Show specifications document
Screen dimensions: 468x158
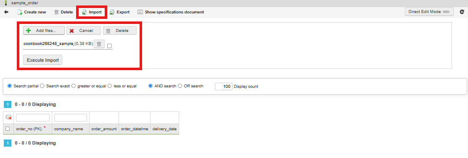171,12
